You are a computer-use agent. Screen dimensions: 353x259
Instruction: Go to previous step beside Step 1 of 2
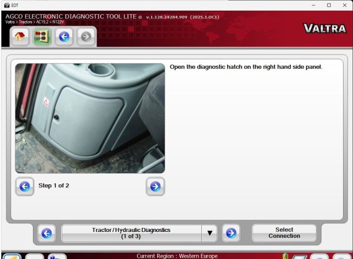click(25, 186)
